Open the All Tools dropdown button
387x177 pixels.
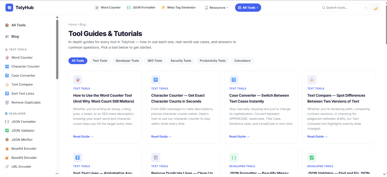(248, 8)
